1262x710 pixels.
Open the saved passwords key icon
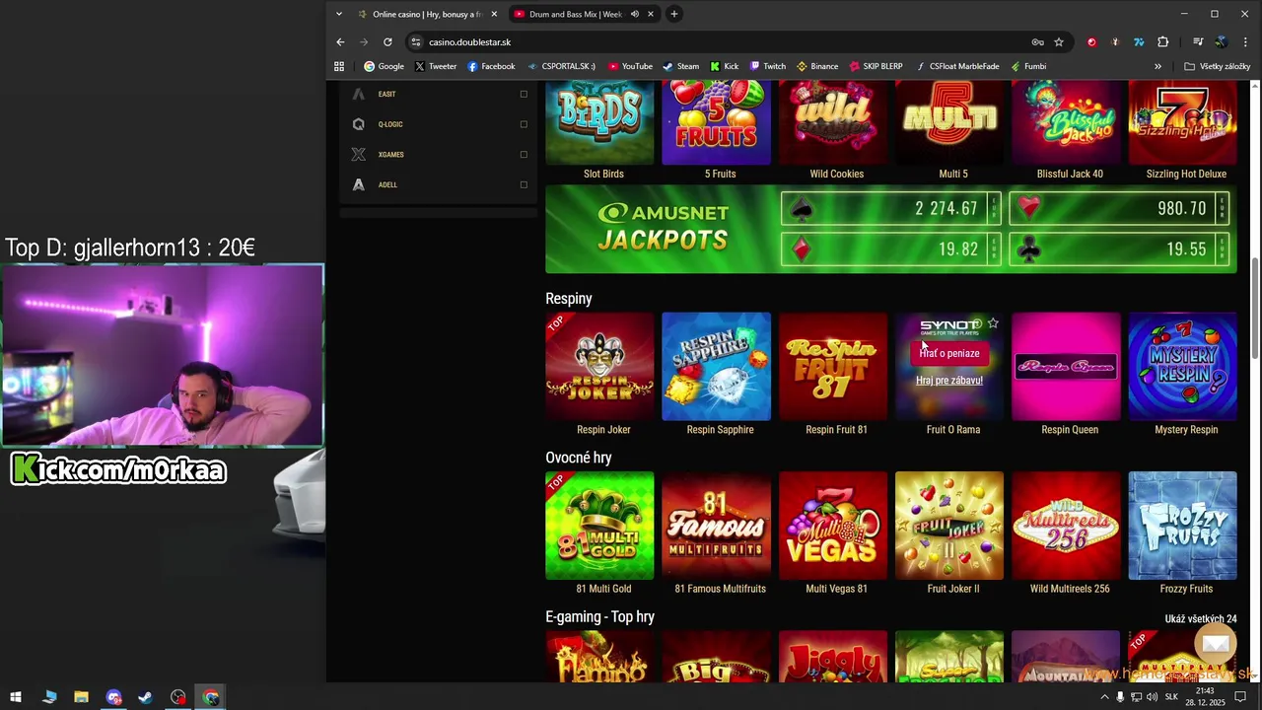point(1037,42)
